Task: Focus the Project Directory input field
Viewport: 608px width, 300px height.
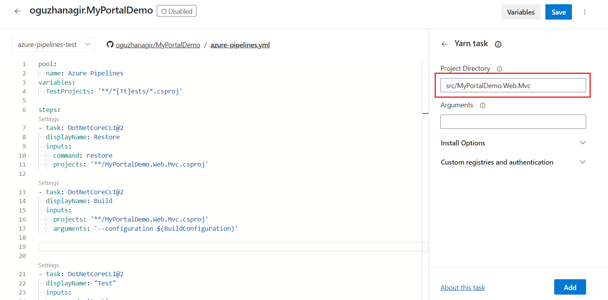Action: point(513,85)
